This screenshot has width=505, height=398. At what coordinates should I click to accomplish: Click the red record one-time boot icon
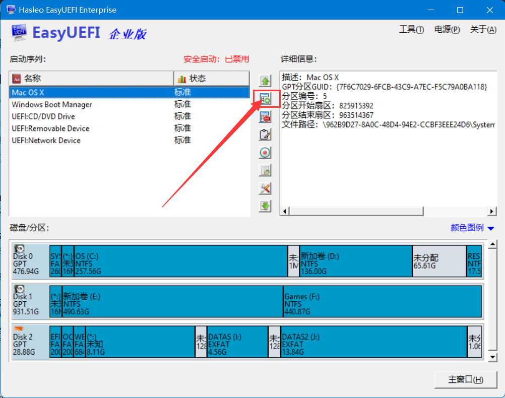(265, 152)
